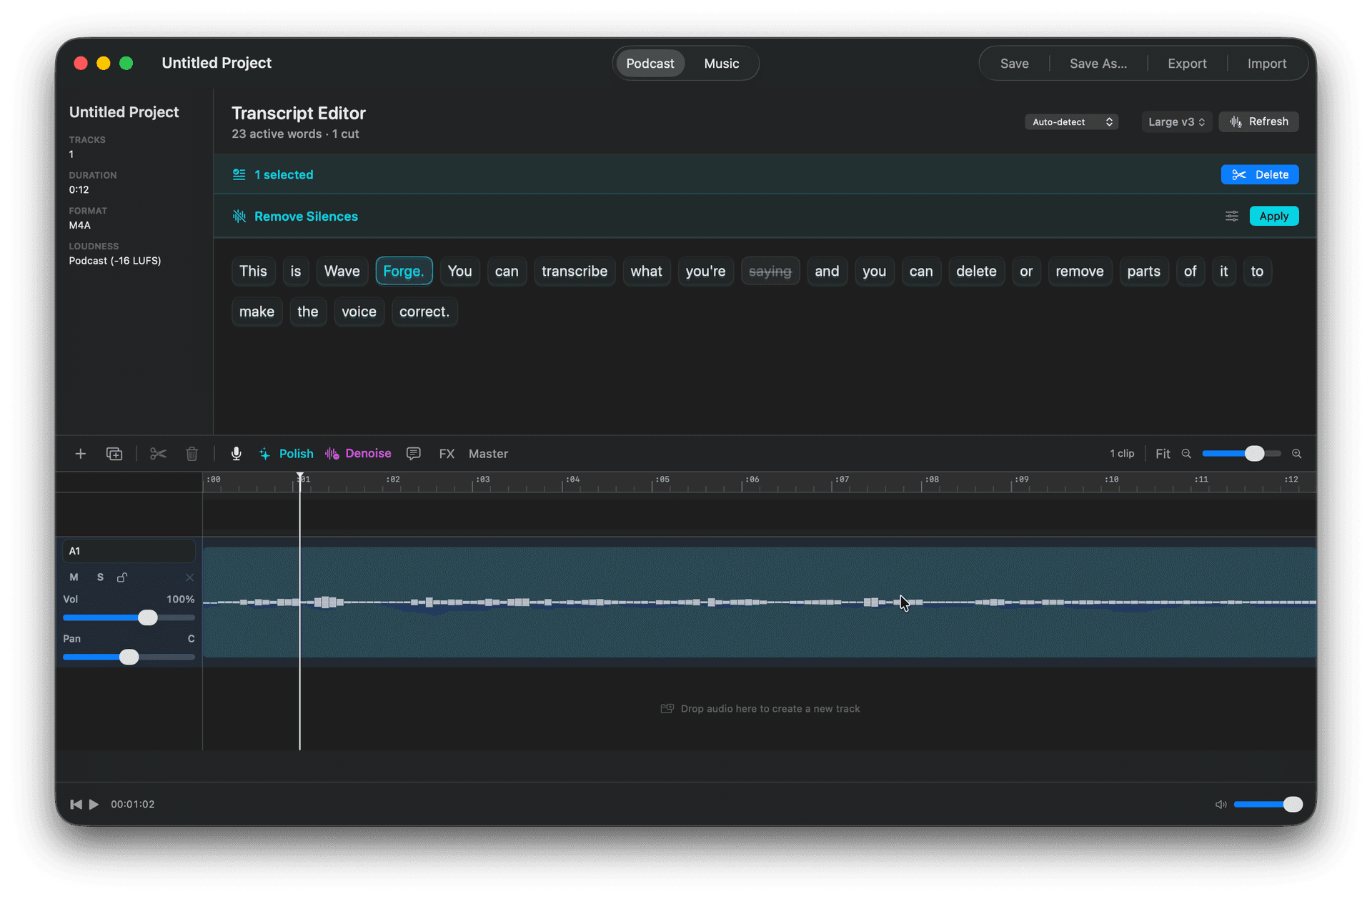Click the duplicate clip icon in the timeline toolbar

[x=114, y=454]
